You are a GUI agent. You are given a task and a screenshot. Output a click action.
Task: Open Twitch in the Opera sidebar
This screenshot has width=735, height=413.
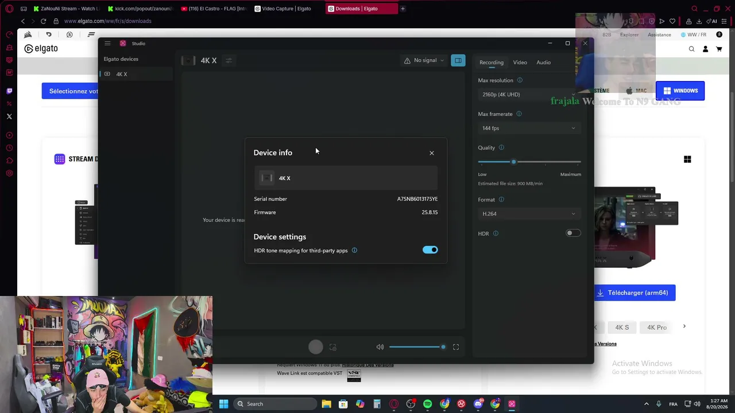[9, 91]
